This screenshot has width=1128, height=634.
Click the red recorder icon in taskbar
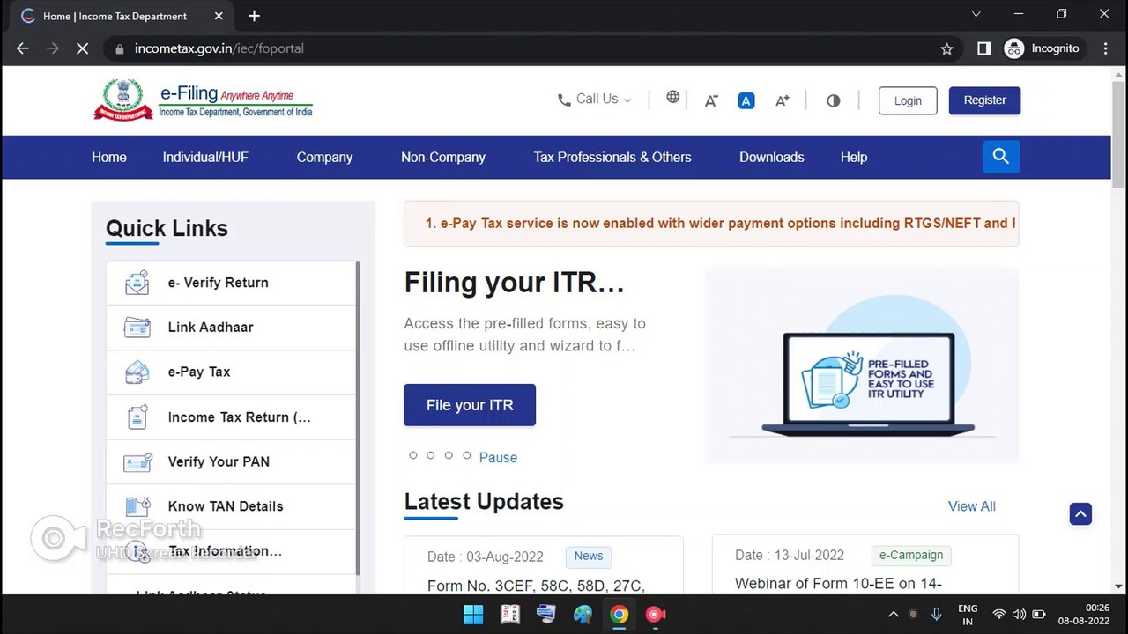tap(656, 615)
